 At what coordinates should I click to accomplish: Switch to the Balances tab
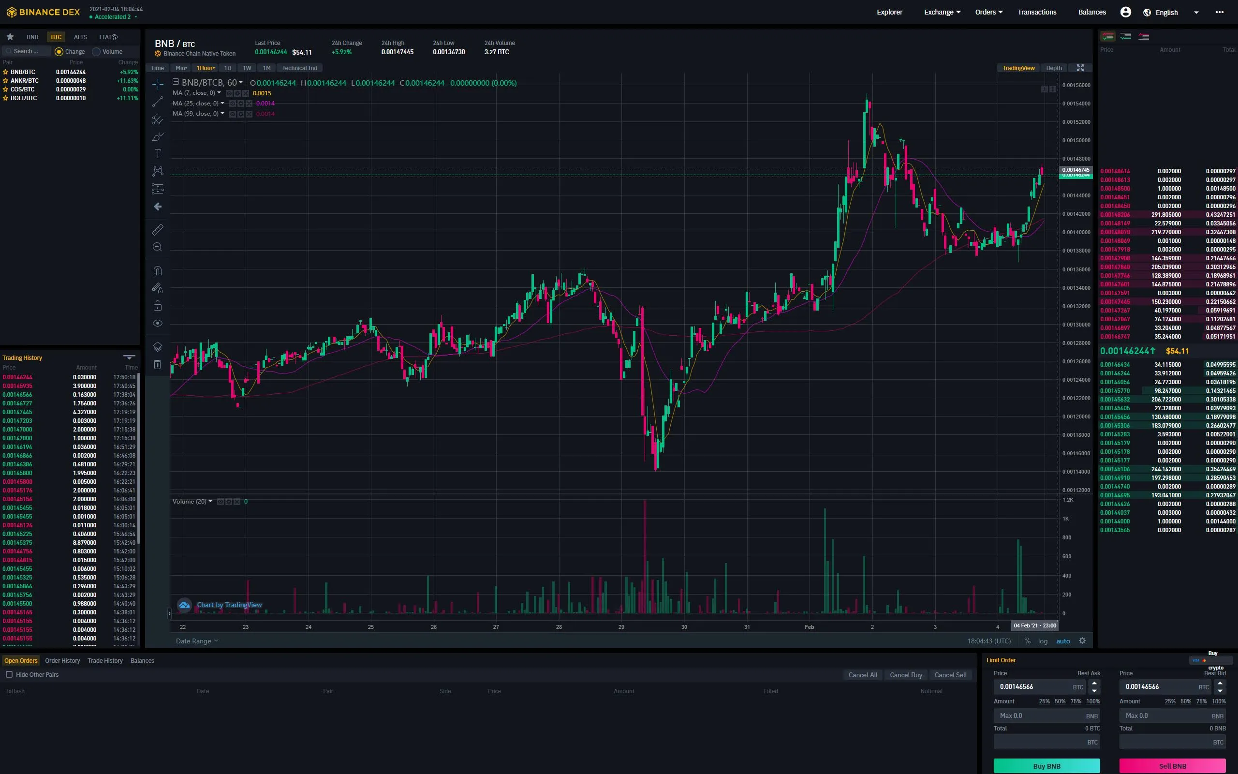142,660
